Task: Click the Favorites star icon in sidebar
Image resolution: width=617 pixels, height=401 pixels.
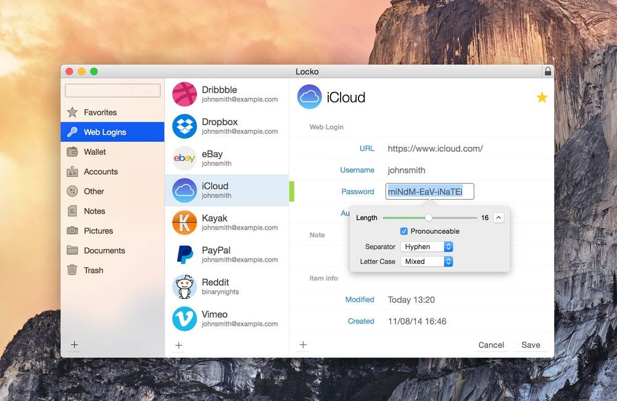Action: point(72,112)
